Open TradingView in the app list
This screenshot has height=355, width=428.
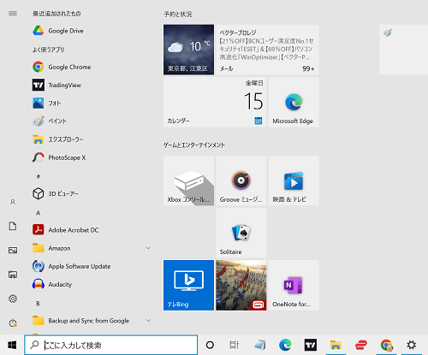click(92, 85)
